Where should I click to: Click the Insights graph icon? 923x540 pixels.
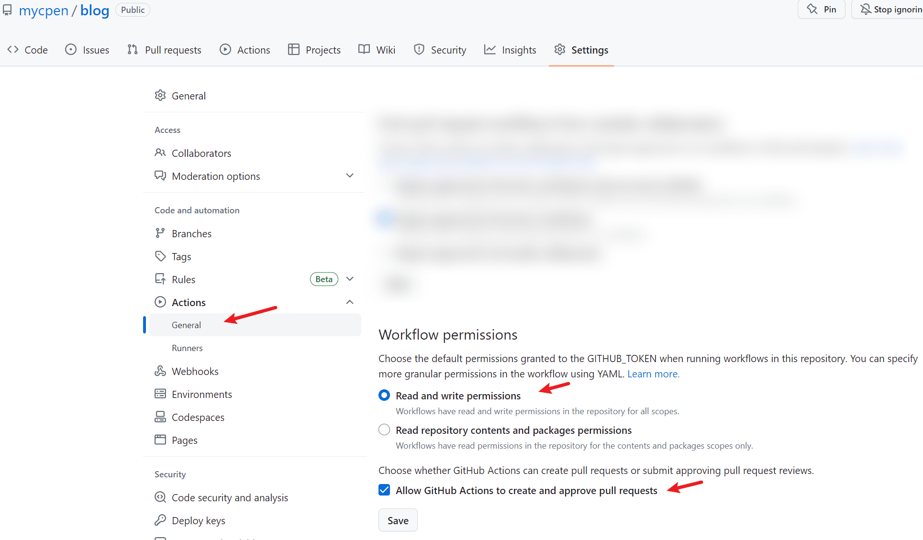[x=490, y=49]
